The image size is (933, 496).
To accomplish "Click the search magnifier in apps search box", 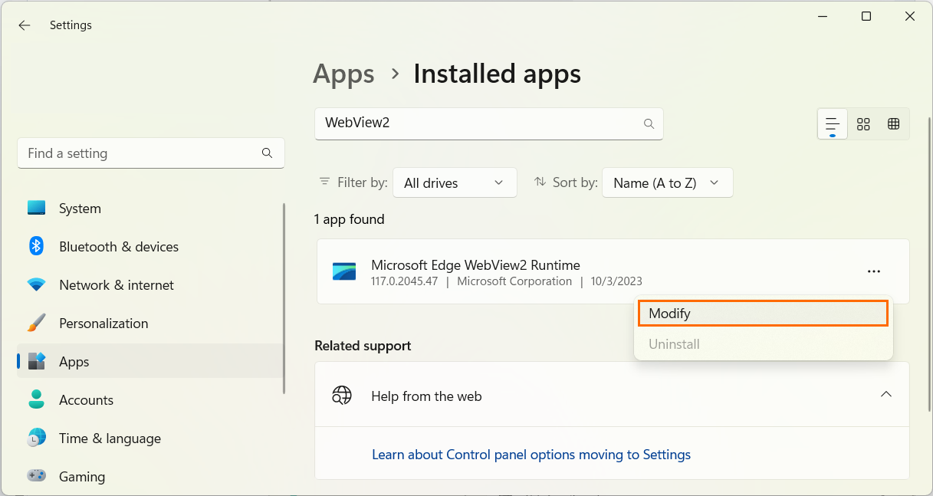I will coord(649,123).
